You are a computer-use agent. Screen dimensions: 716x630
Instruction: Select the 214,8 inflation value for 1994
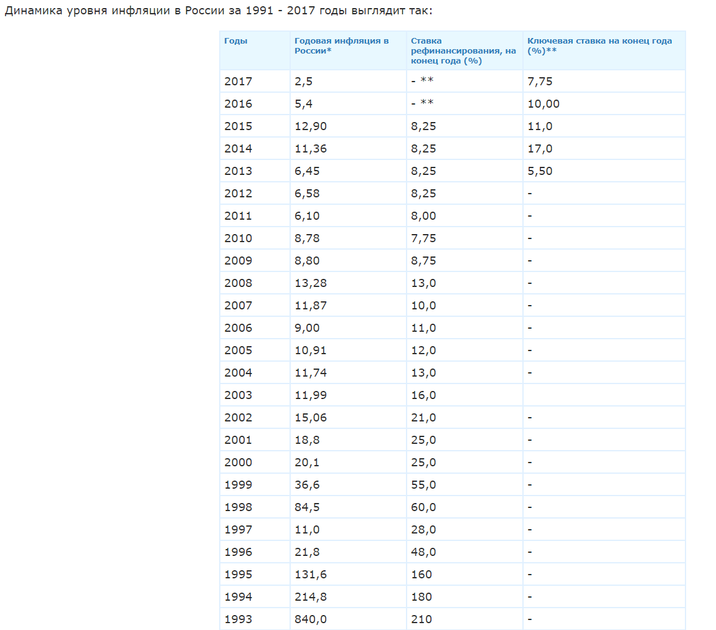point(310,597)
